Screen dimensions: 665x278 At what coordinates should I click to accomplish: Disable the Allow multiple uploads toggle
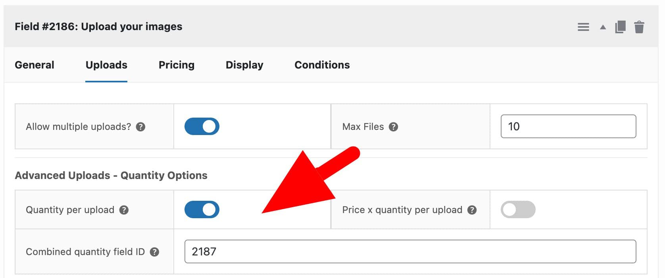pos(202,126)
